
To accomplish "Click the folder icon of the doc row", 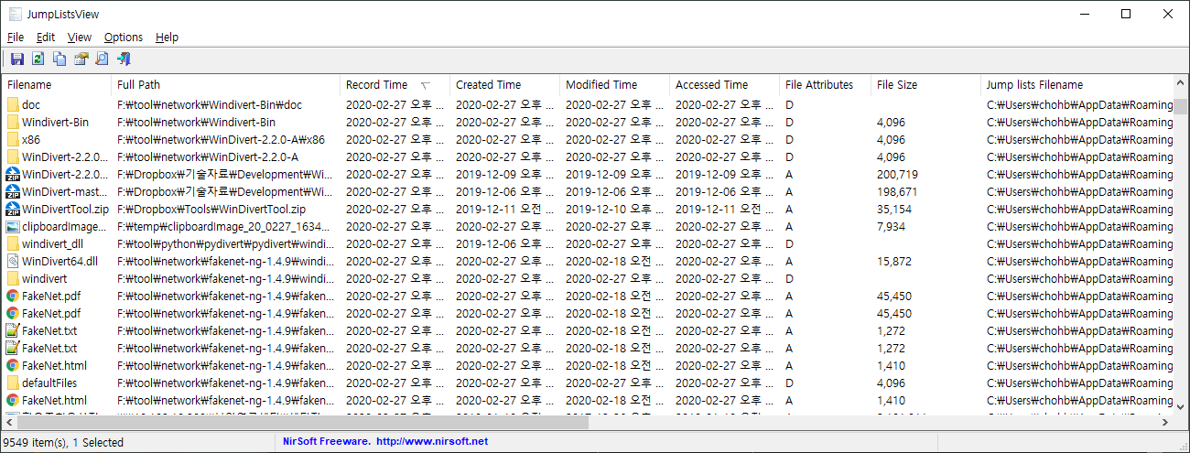I will point(13,105).
